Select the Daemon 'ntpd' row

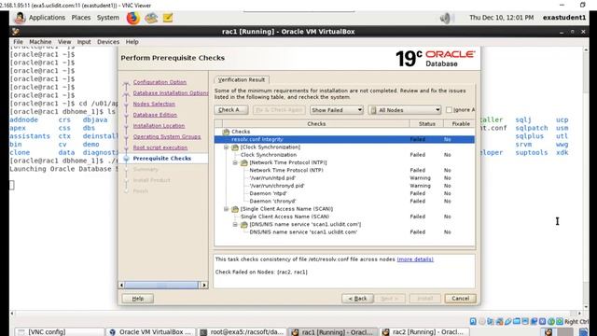click(344, 193)
